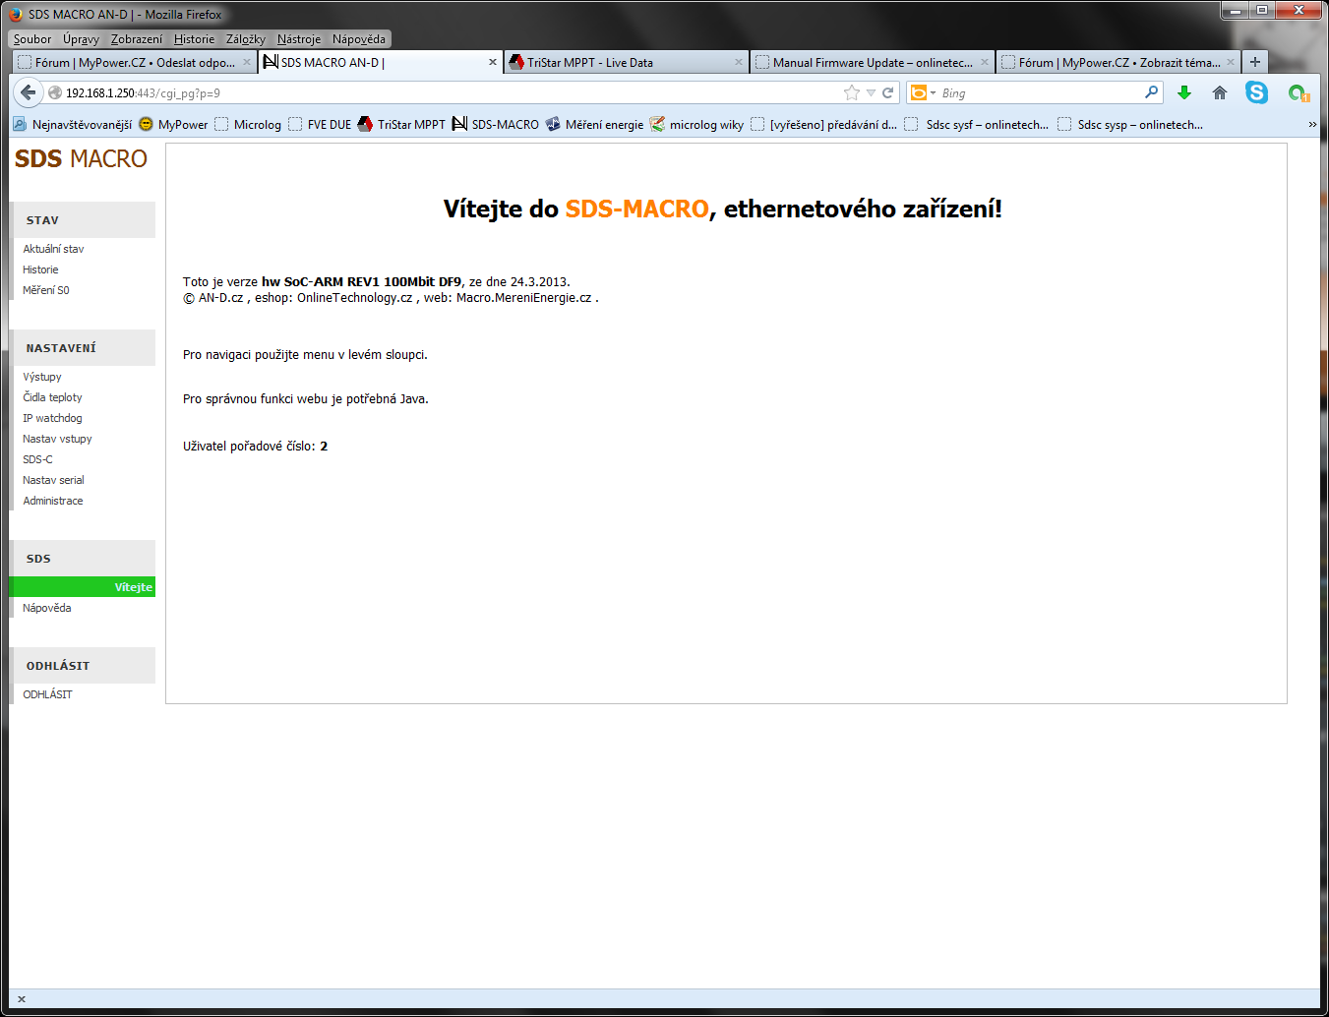Image resolution: width=1329 pixels, height=1017 pixels.
Task: Open Nastav vstupy settings link
Action: [57, 439]
